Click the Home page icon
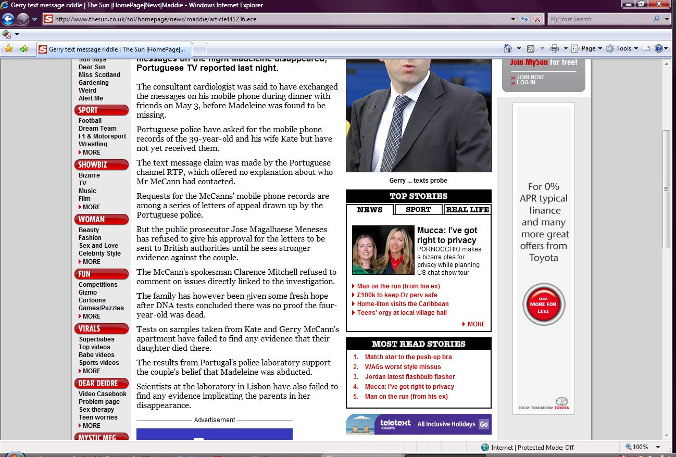 tap(508, 48)
